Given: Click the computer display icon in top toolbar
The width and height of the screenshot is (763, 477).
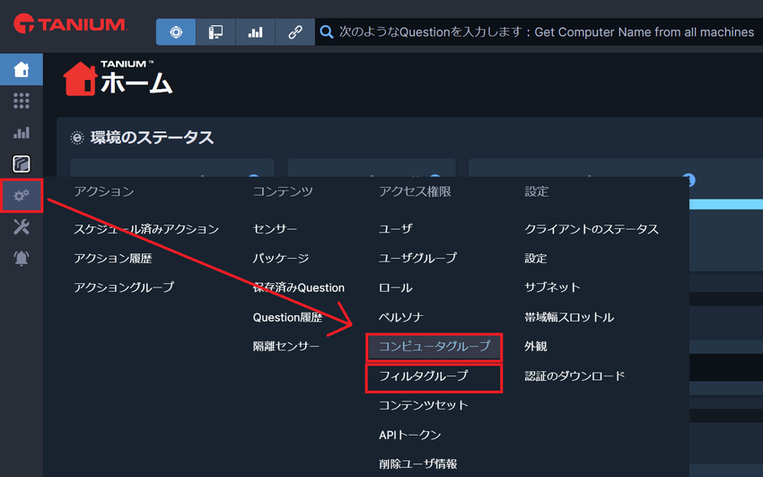Looking at the screenshot, I should tap(215, 32).
